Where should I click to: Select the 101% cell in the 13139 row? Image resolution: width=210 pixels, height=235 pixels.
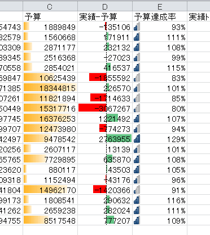click(x=160, y=149)
